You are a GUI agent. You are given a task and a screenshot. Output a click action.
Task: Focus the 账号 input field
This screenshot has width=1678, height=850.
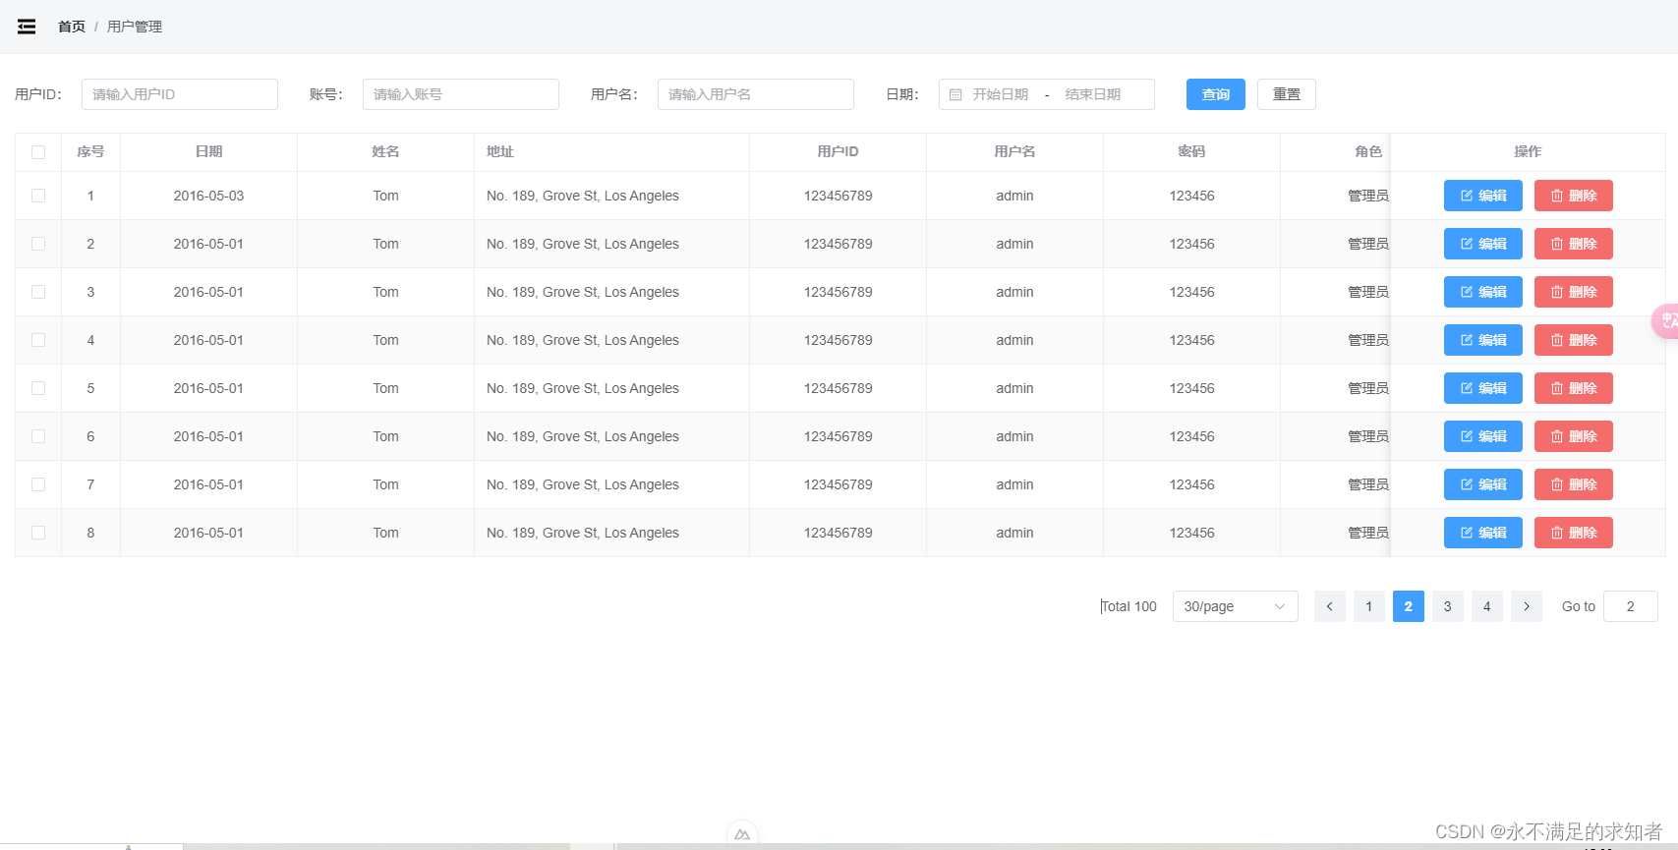(461, 94)
